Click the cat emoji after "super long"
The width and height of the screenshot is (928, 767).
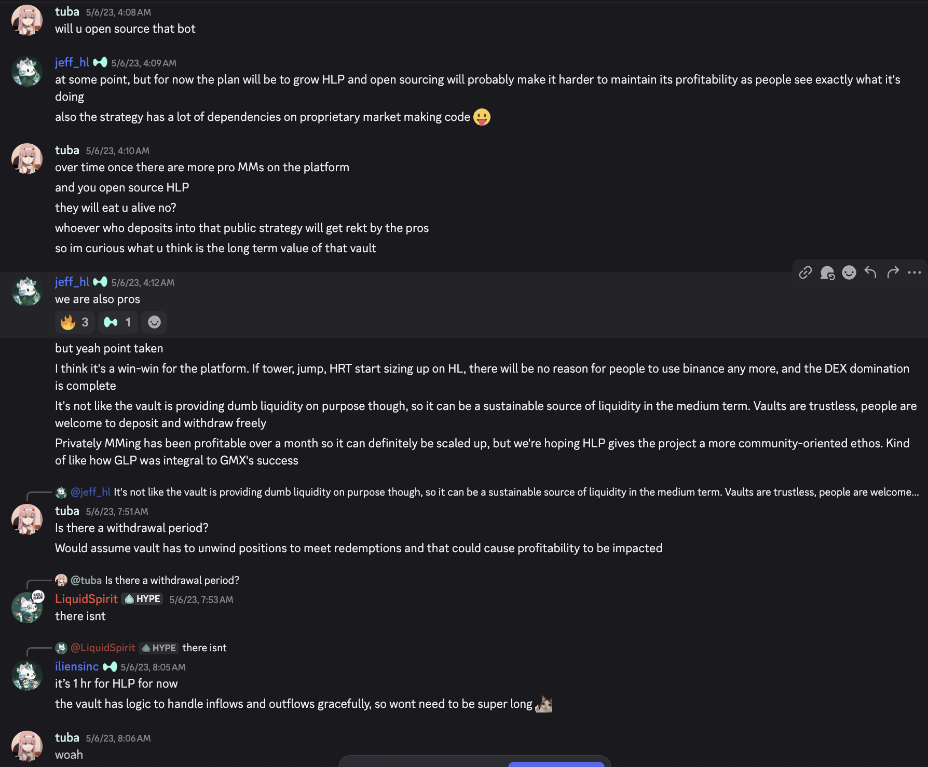pos(543,704)
